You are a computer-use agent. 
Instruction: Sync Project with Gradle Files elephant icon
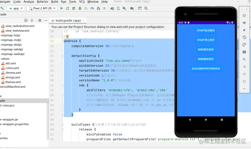[x=112, y=8]
